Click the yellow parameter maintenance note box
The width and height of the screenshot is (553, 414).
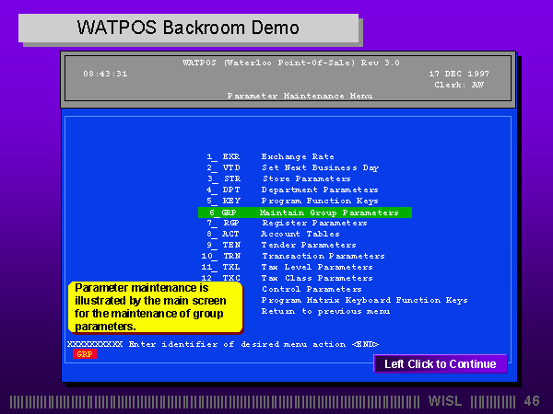point(155,307)
